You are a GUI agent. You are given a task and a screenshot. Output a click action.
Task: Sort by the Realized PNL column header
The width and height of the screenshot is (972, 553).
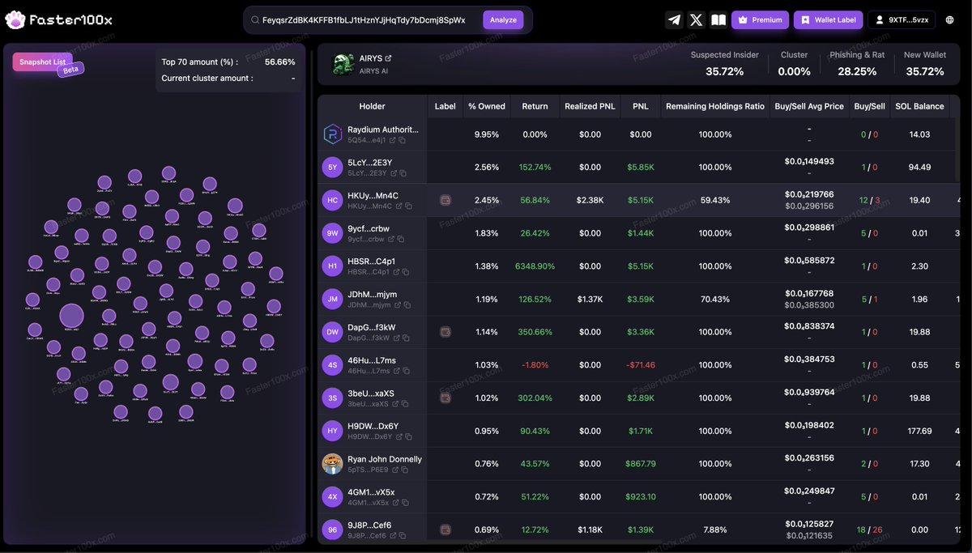pos(590,106)
